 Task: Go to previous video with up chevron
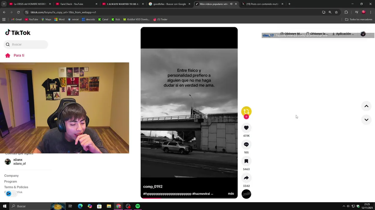(x=366, y=106)
